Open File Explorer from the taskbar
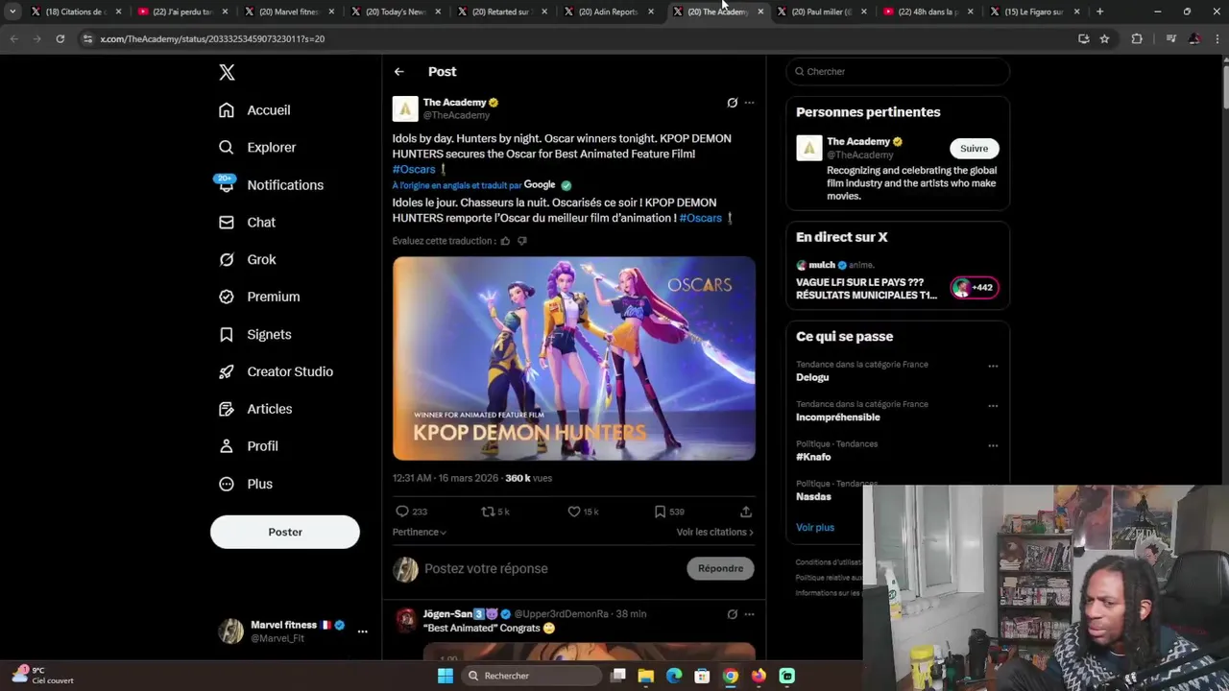This screenshot has width=1229, height=691. 646,676
